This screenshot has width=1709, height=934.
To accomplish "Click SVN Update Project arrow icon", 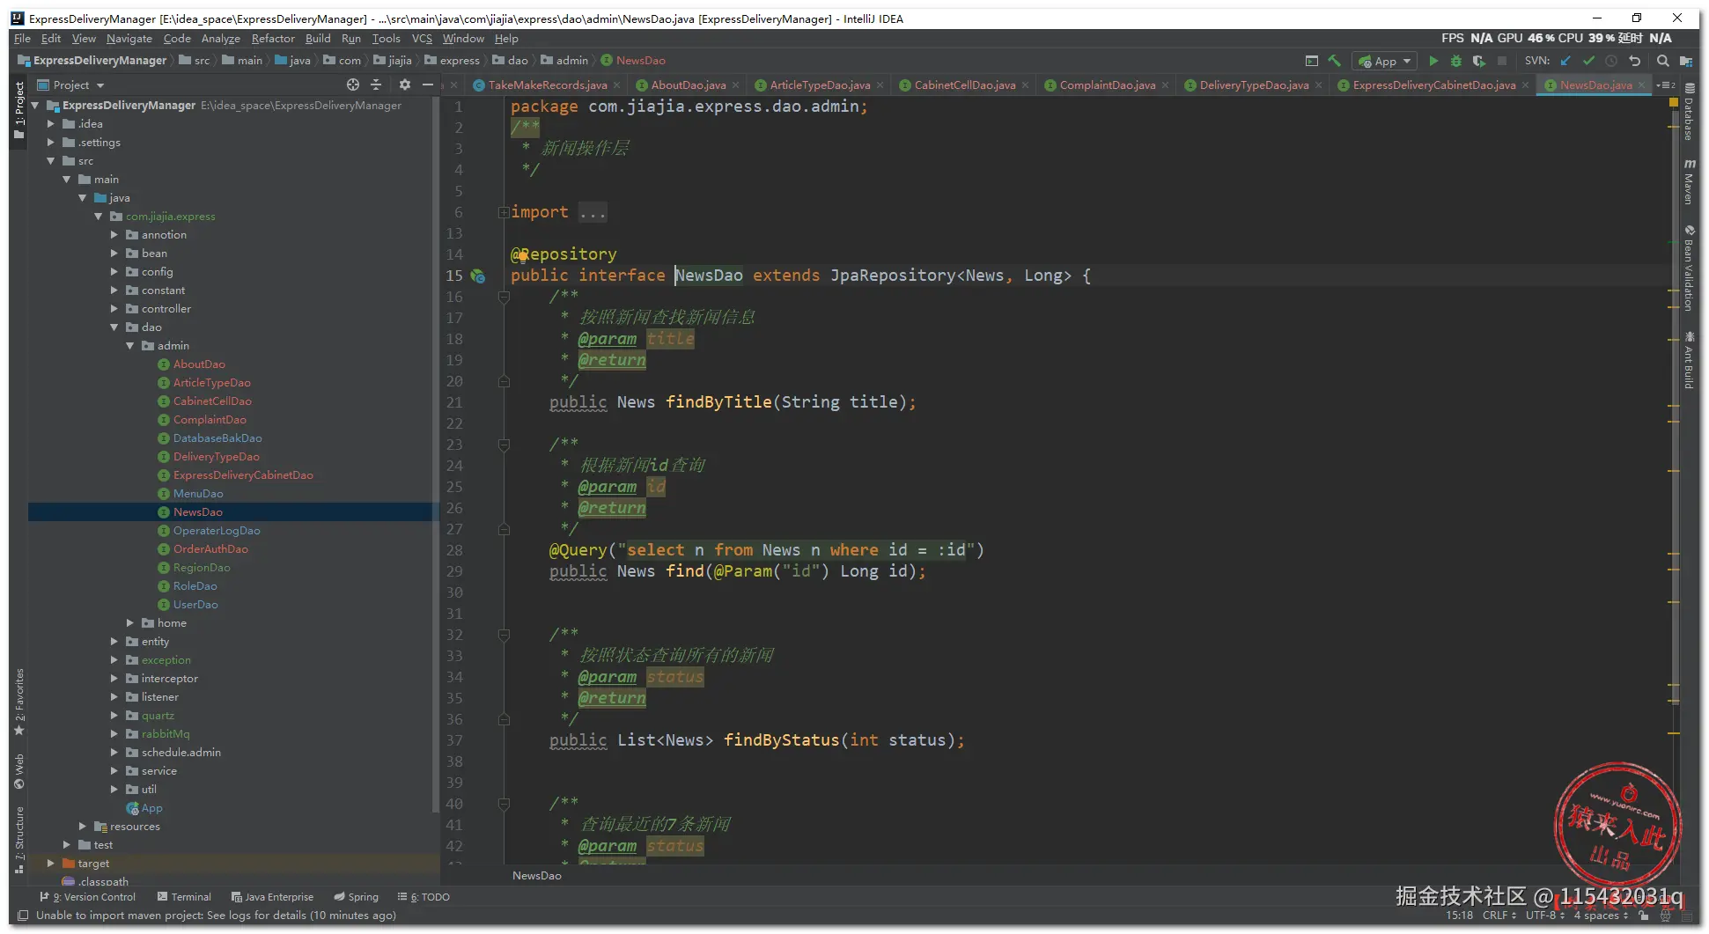I will (1565, 61).
